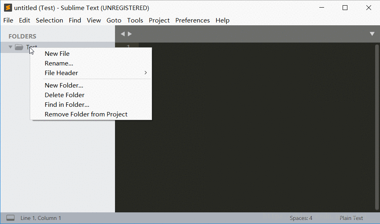
Task: Choose New File from context menu
Action: click(x=91, y=53)
